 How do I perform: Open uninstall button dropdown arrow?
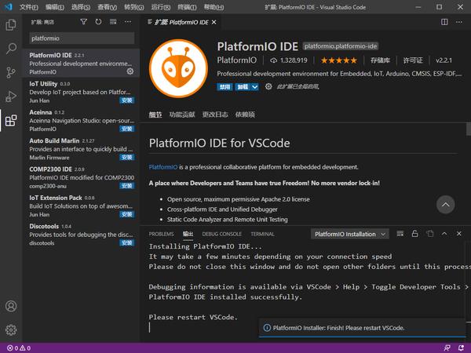click(x=255, y=87)
